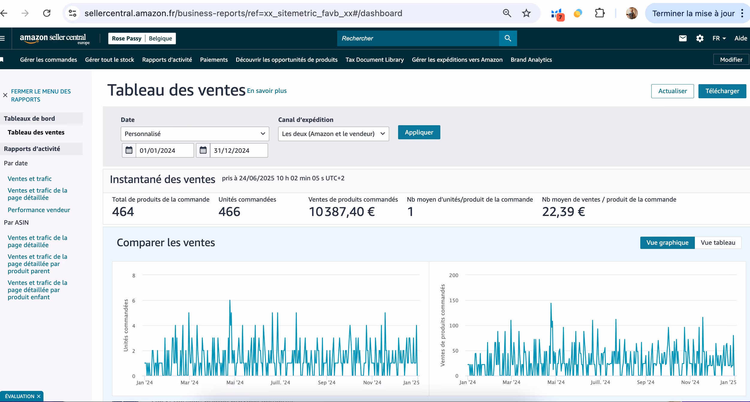Open the browser extensions puzzle icon
The image size is (750, 402).
click(x=600, y=13)
